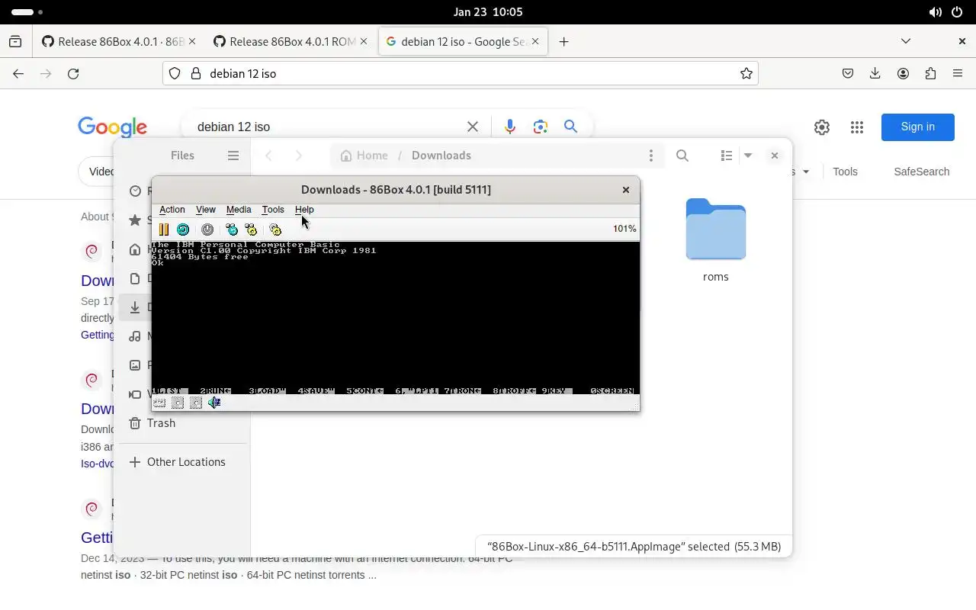976x610 pixels.
Task: Switch to Release 86Box 4.0.1 ROM browser tab
Action: pos(291,42)
